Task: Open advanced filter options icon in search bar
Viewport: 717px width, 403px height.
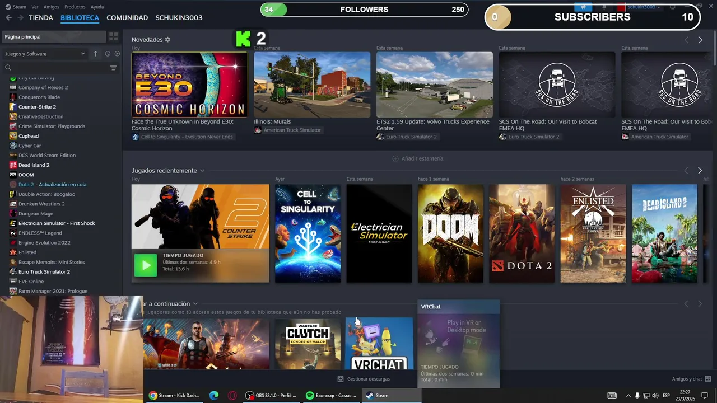Action: click(x=113, y=68)
